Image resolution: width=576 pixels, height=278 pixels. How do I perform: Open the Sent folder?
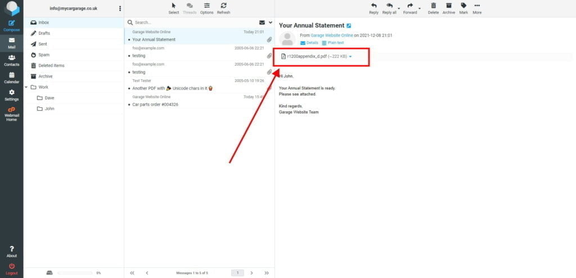pyautogui.click(x=74, y=44)
